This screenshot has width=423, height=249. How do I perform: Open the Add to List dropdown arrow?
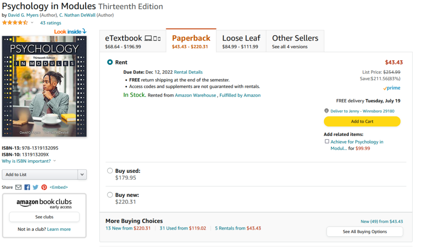pos(82,175)
